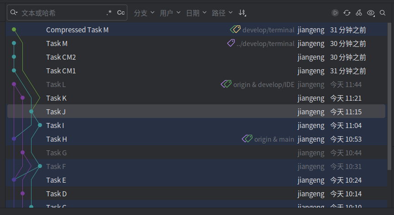Select commit Task CM1
The width and height of the screenshot is (394, 215).
(196, 71)
